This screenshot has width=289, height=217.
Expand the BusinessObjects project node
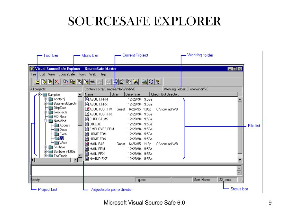click(45, 103)
